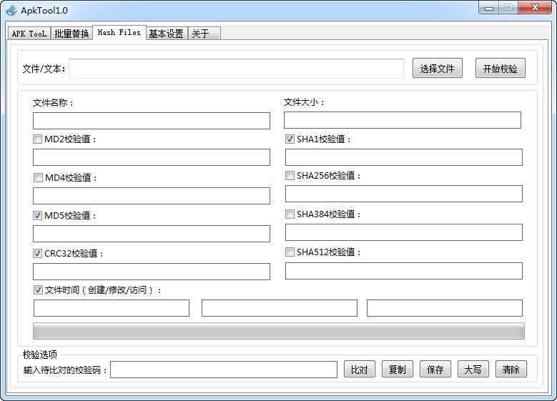Viewport: 557px width, 401px height.
Task: Click the ApkTool app icon in title bar
Action: [11, 10]
